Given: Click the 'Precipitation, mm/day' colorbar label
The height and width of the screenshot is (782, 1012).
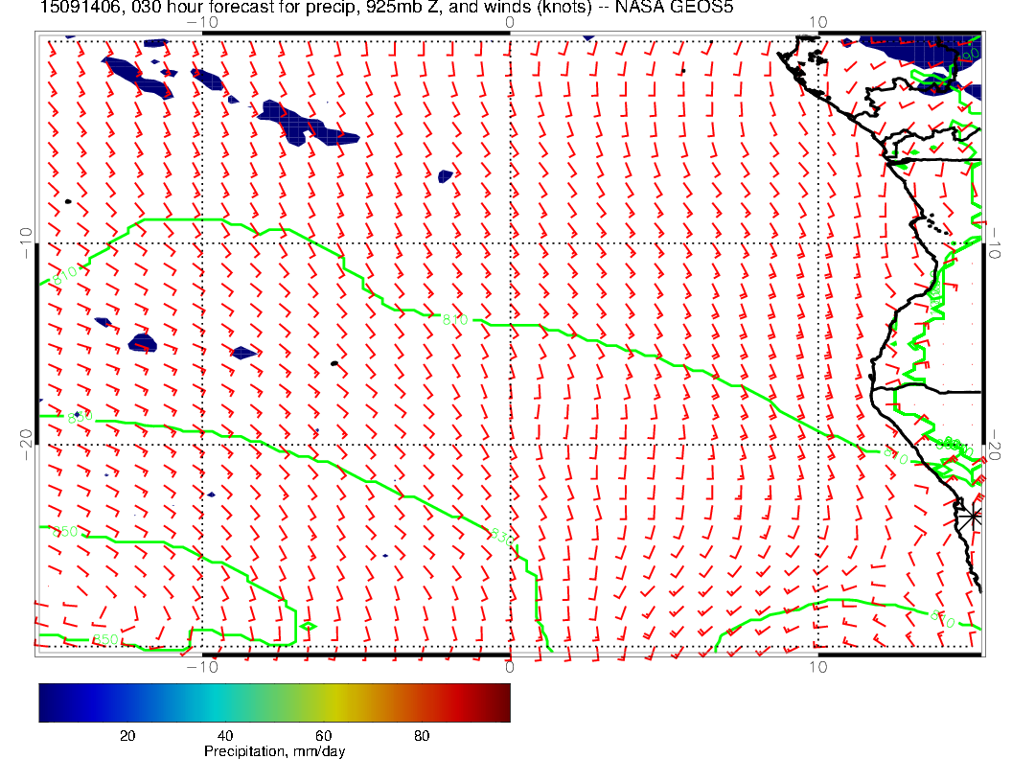Looking at the screenshot, I should [x=274, y=752].
